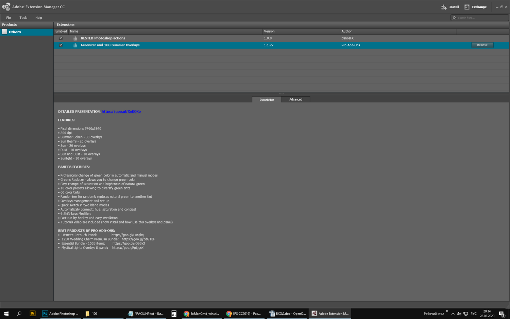Click the panosFX author cell
The width and height of the screenshot is (510, 319).
(x=347, y=38)
